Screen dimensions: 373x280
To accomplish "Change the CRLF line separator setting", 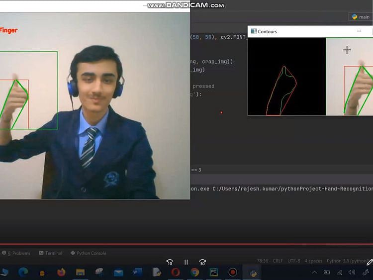I will coord(278,261).
